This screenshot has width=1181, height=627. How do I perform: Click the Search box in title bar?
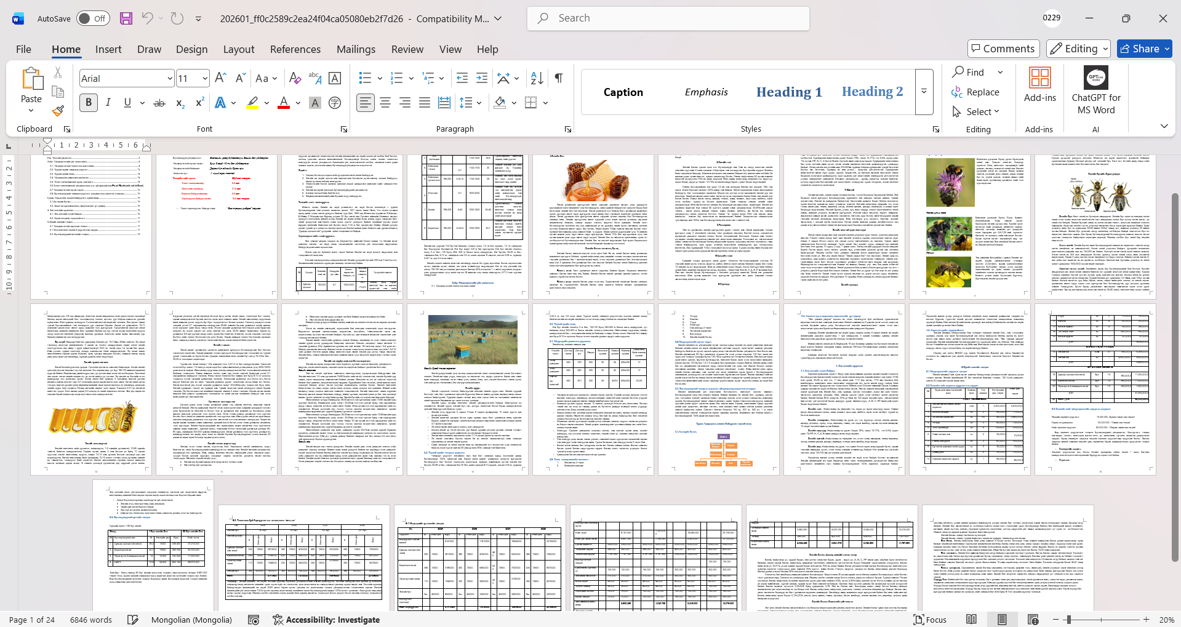(x=668, y=18)
